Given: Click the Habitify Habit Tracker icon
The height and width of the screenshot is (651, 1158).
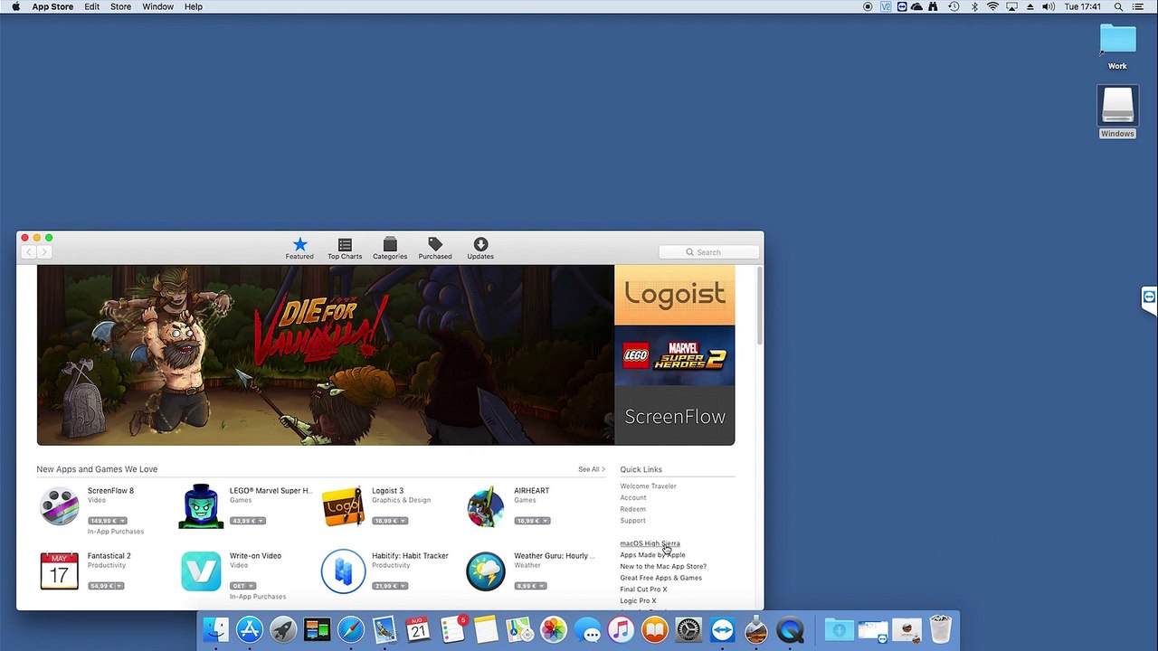Looking at the screenshot, I should point(344,571).
